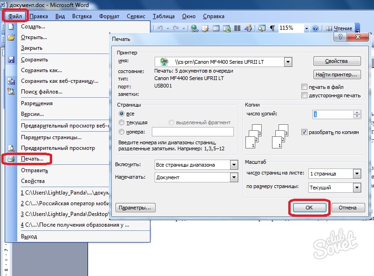Click the Create new document icon in menu
Screen dimensions: 374x276
[x=11, y=27]
